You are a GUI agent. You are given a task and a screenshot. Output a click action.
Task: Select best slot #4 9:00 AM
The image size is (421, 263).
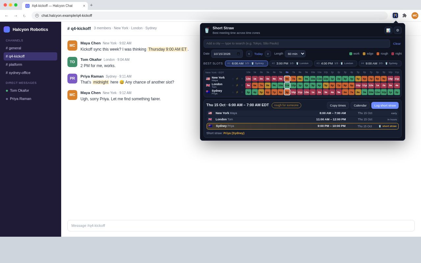click(380, 63)
